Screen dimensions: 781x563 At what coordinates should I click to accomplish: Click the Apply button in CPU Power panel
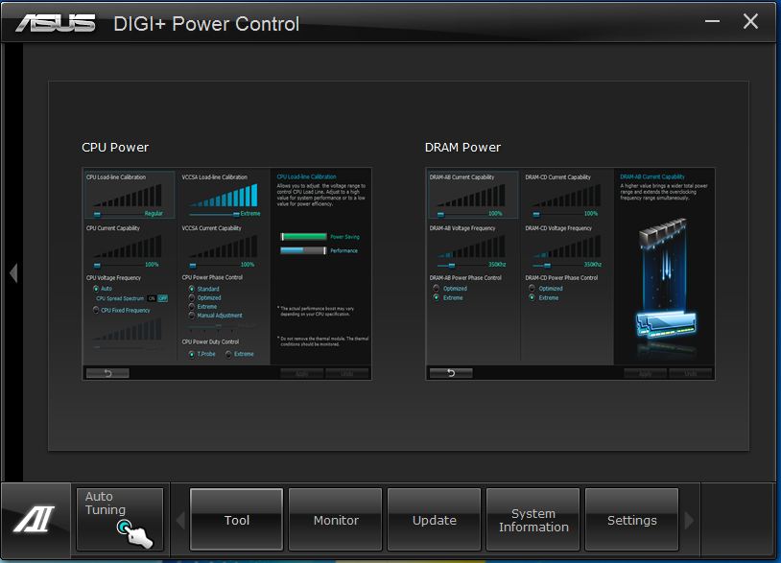tap(302, 373)
